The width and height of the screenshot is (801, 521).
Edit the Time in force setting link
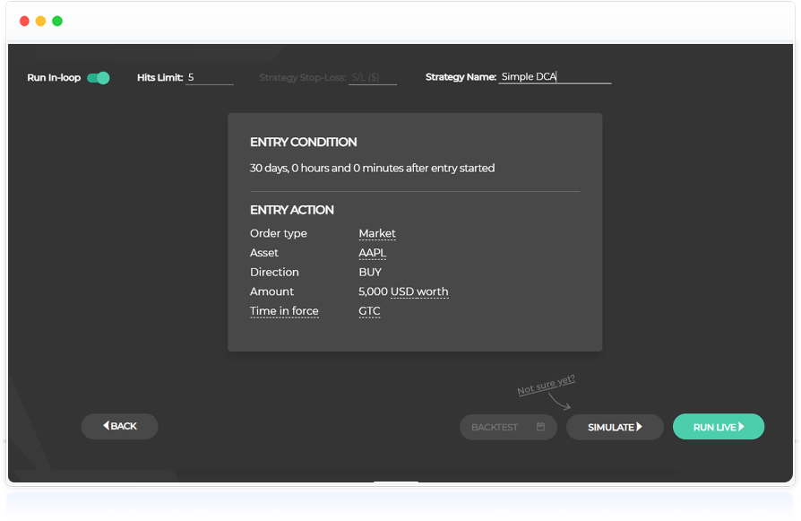[284, 311]
